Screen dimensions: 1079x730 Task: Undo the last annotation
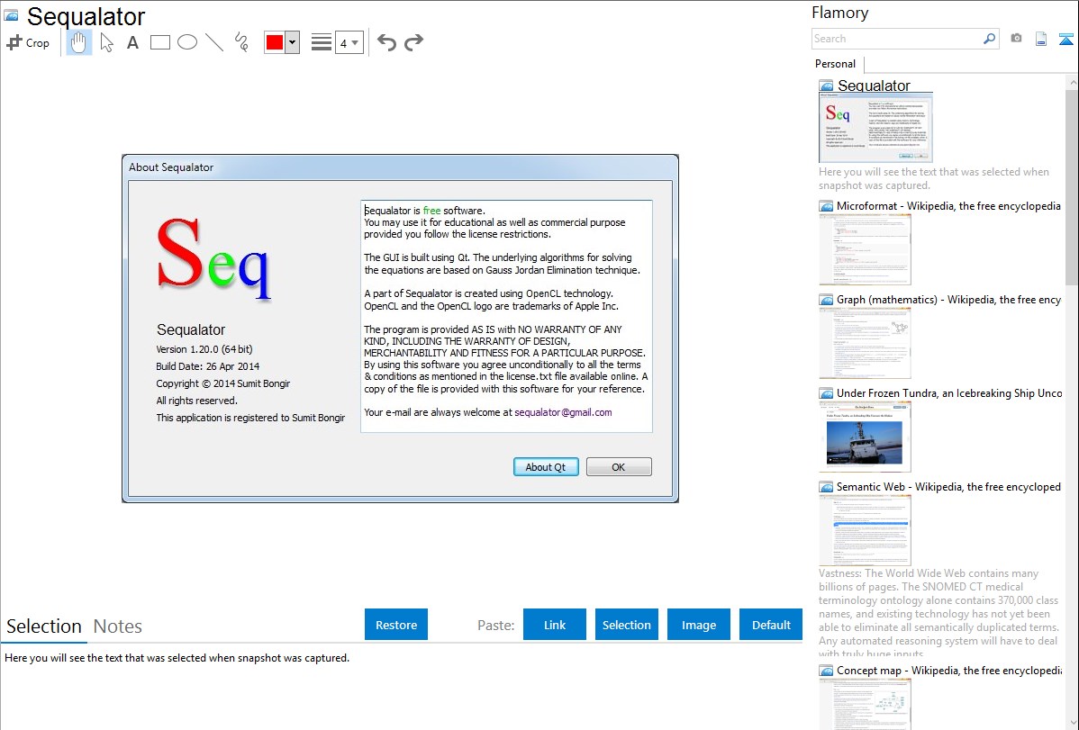click(x=386, y=42)
